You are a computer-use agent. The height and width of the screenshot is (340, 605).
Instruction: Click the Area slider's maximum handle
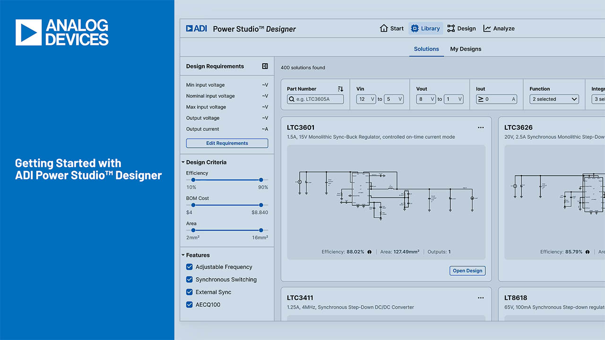[261, 230]
